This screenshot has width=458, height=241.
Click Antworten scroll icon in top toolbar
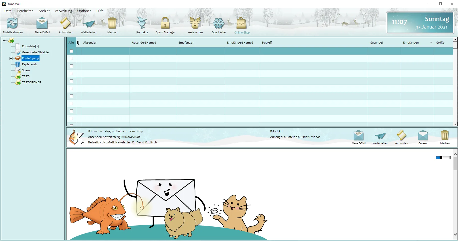(x=66, y=24)
